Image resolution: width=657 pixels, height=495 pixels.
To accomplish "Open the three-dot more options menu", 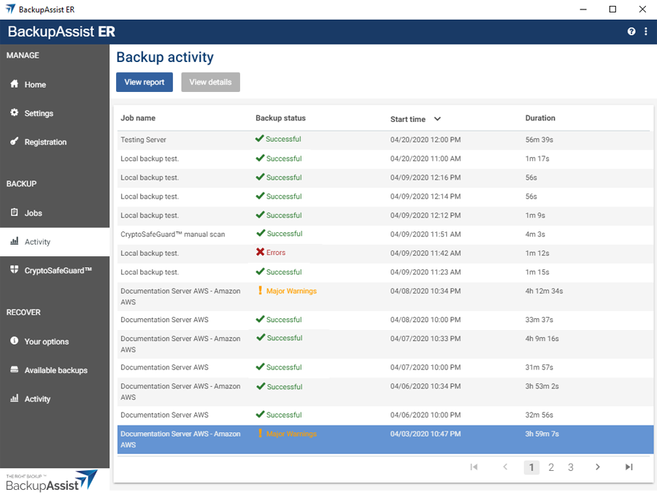I will (x=646, y=31).
